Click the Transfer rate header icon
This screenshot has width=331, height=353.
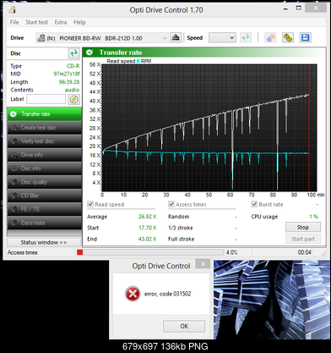pyautogui.click(x=90, y=52)
